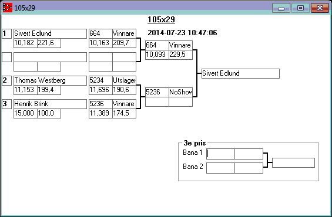Select the 221,6 speed cell under Sivert Edlund
Screen dimensions: 332x217
click(x=49, y=43)
